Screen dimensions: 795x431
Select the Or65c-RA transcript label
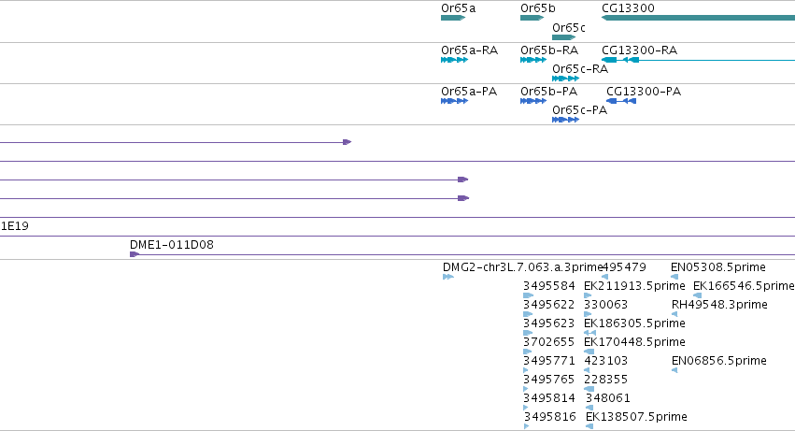coord(580,69)
